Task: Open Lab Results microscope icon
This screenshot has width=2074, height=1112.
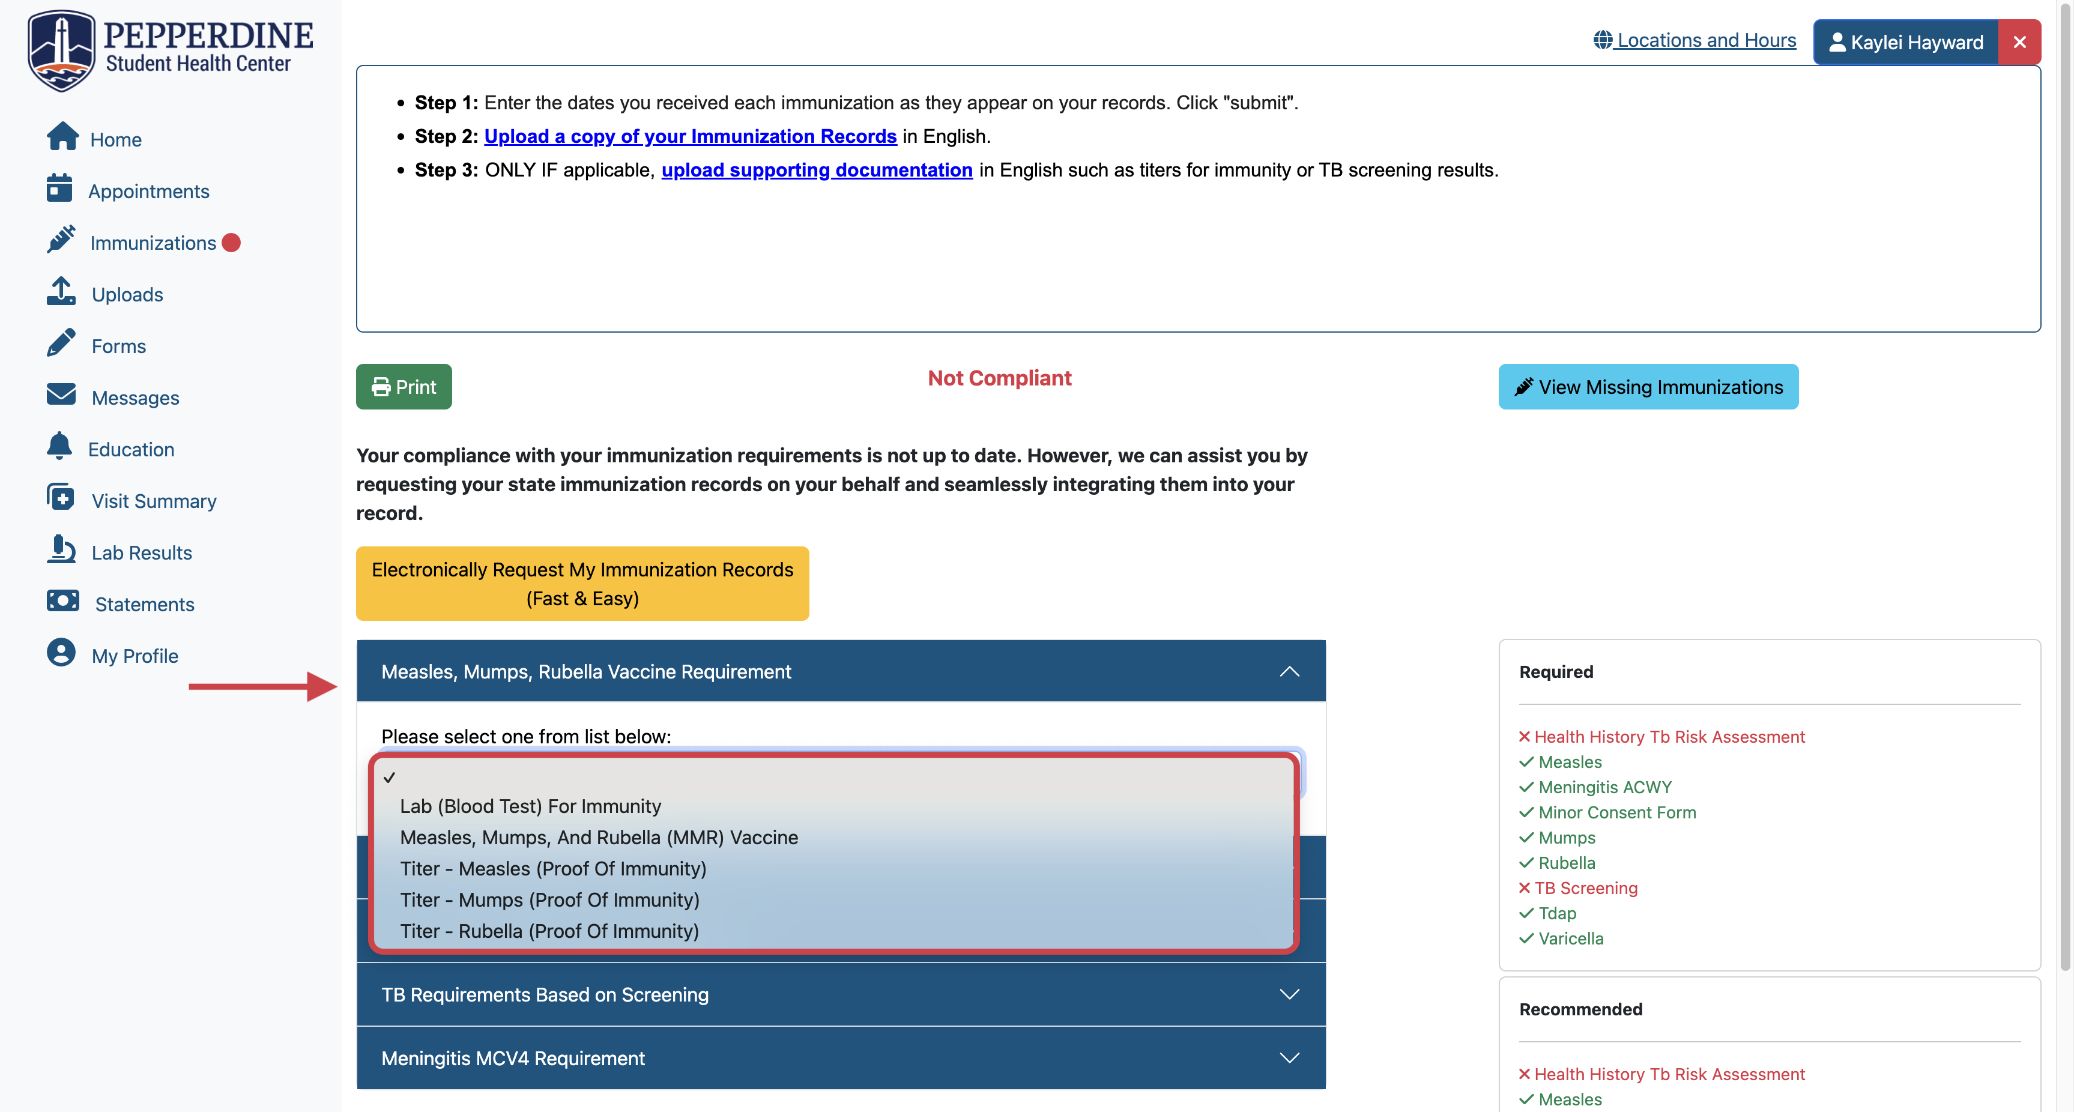Action: (61, 551)
